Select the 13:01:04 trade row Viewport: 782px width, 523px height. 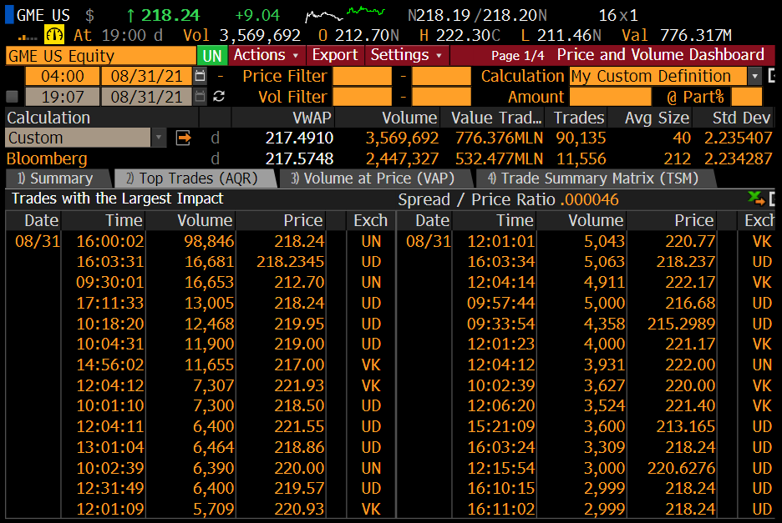pos(201,447)
